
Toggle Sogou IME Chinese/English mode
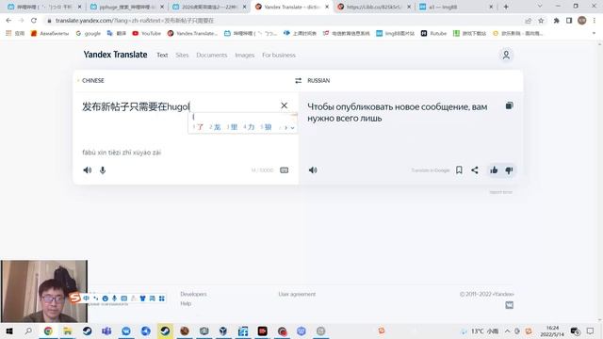[86, 299]
